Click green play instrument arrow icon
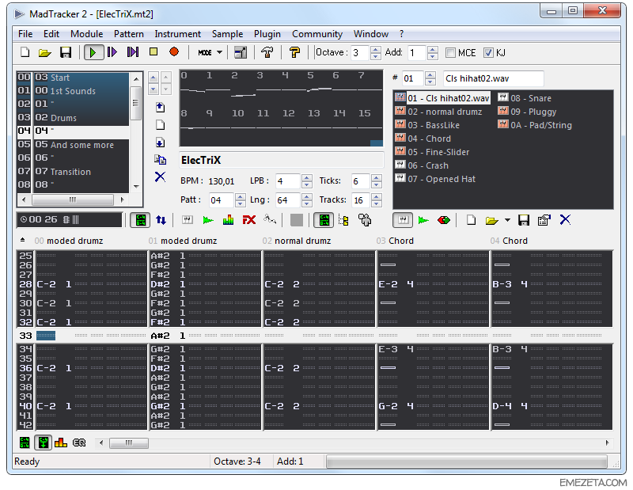The height and width of the screenshot is (490, 633). pyautogui.click(x=423, y=220)
